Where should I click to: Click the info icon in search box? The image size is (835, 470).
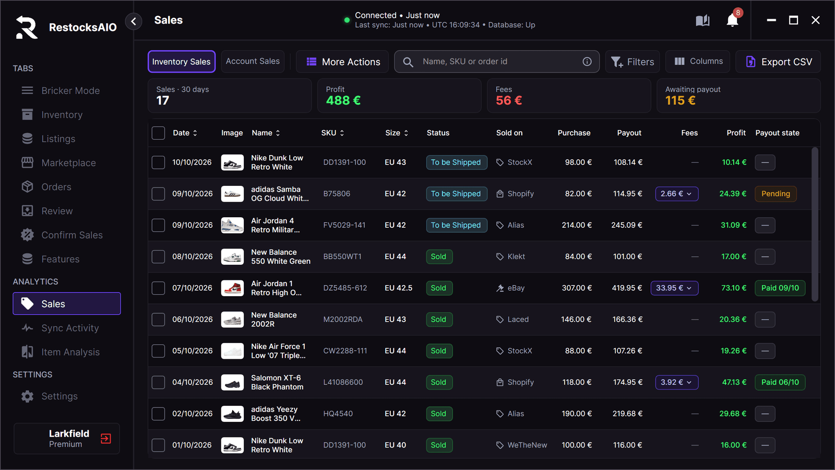587,62
